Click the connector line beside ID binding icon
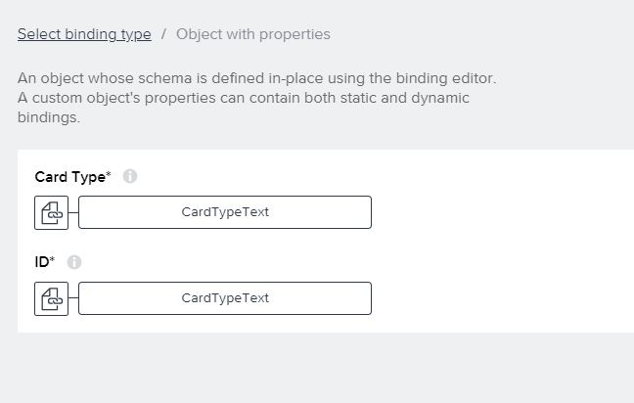The height and width of the screenshot is (403, 634). coord(73,298)
